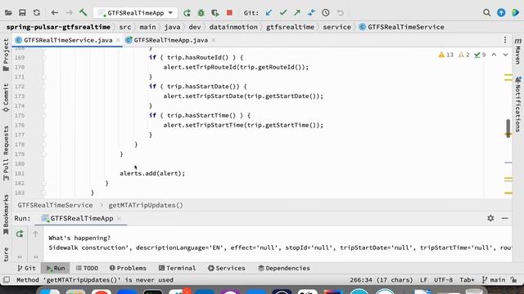
Task: Click the 13 warnings indicator
Action: tap(446, 55)
